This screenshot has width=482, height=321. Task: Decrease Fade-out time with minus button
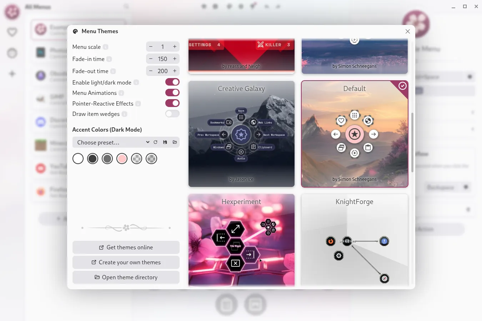tap(151, 71)
